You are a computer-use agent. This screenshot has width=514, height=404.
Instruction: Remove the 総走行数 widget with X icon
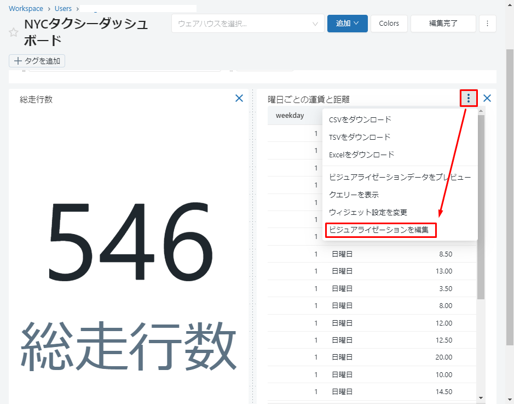tap(239, 98)
